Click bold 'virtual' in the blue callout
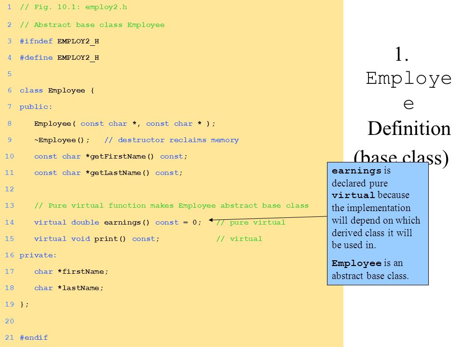 (353, 195)
